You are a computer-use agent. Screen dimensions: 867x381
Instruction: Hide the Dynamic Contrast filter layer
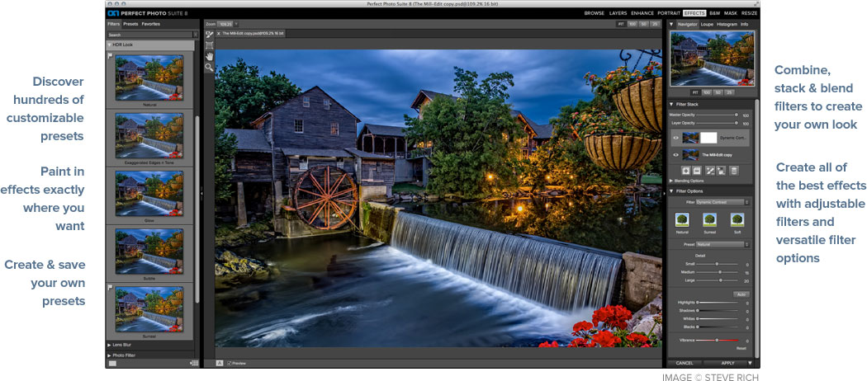[x=675, y=138]
